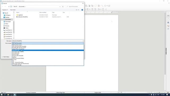Click English (USA) language in status bar

tap(98, 93)
